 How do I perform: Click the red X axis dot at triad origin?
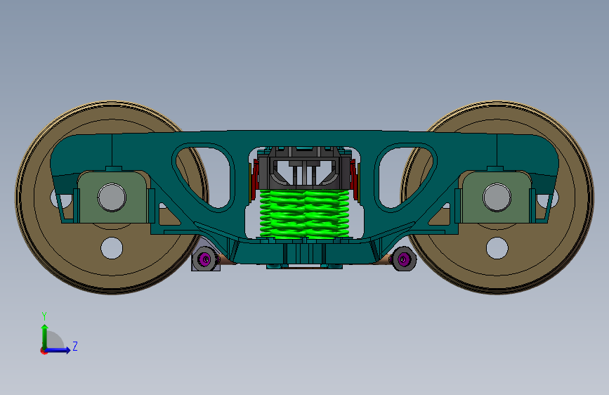(44, 351)
